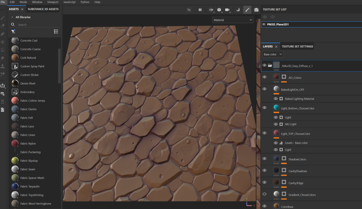Hide the AO_Colors layer
The width and height of the screenshot is (362, 209).
[264, 77]
